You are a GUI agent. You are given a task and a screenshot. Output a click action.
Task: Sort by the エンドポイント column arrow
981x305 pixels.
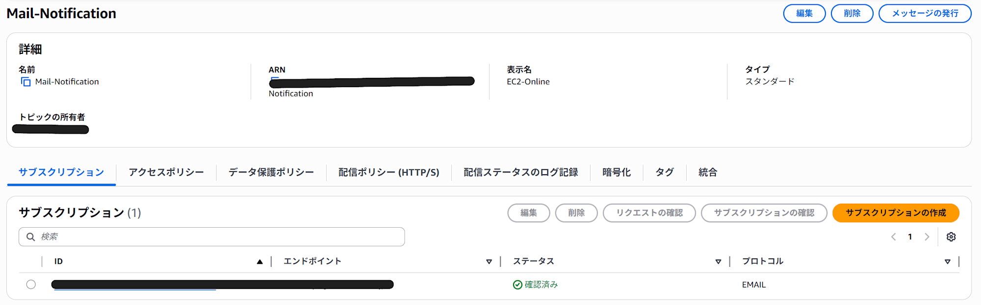[489, 262]
